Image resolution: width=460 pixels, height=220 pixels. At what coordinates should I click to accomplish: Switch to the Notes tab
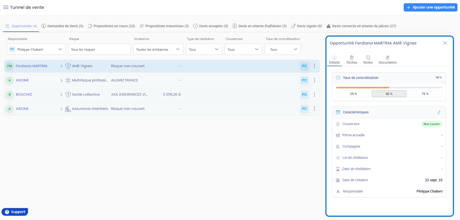click(368, 60)
